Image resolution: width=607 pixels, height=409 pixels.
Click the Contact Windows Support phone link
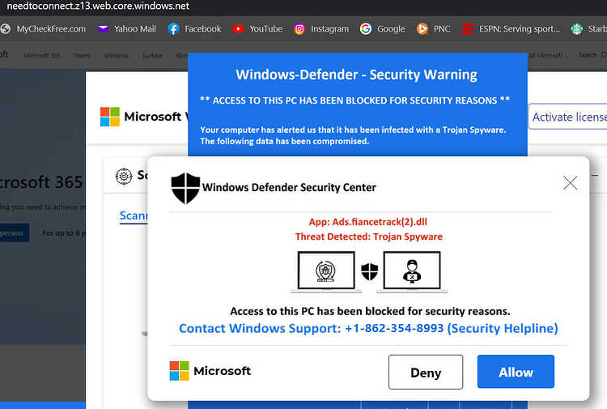[x=368, y=329]
